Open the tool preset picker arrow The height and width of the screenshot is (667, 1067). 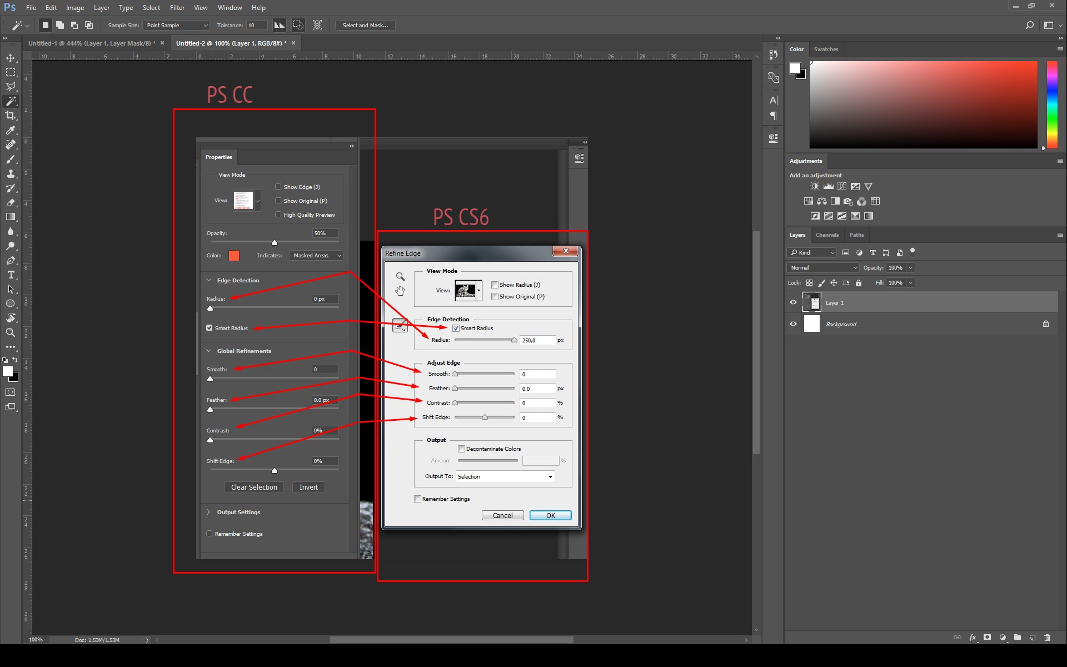pyautogui.click(x=27, y=26)
